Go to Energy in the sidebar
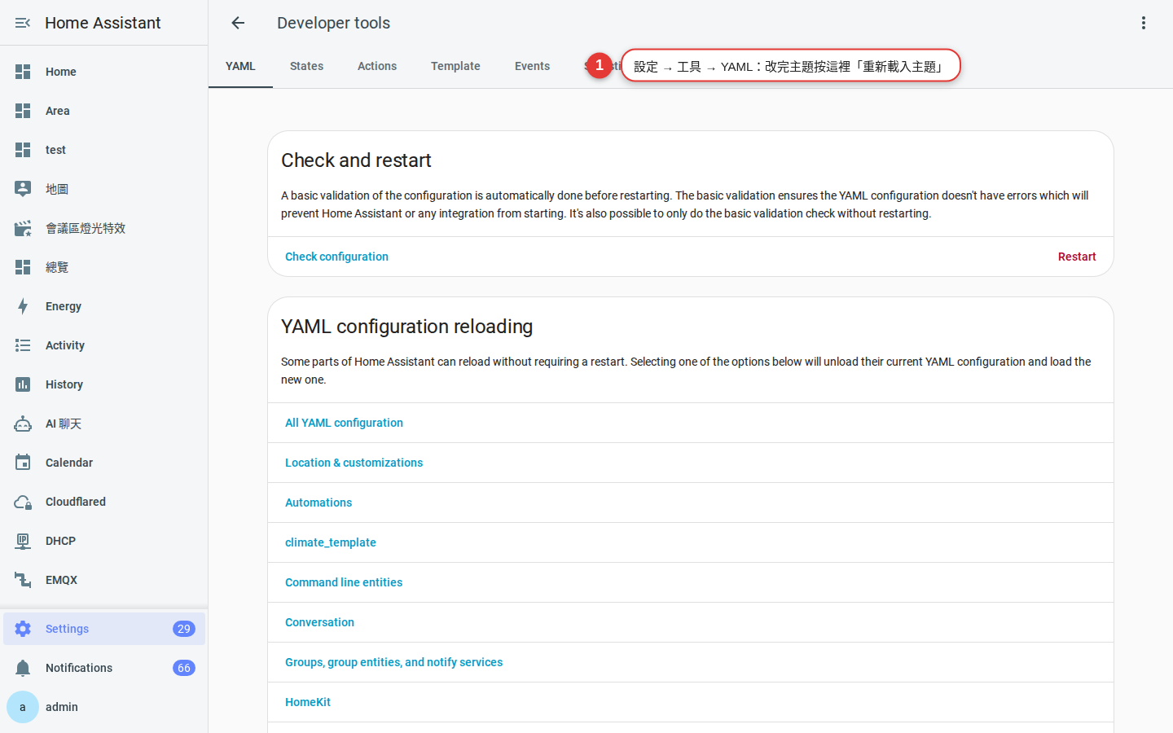This screenshot has height=733, width=1173. click(x=104, y=306)
